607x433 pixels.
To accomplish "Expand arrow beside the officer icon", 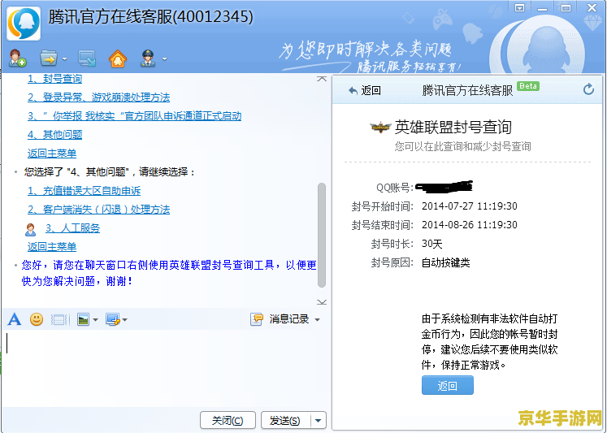I will pyautogui.click(x=164, y=59).
